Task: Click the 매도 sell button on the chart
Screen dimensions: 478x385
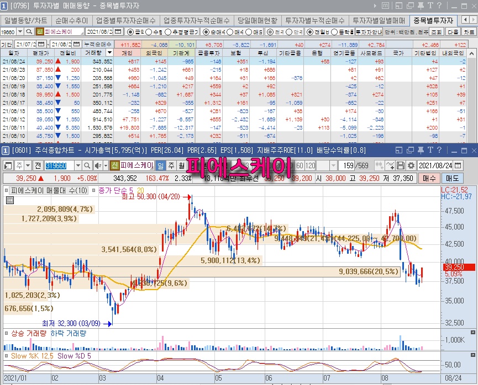Action: (x=453, y=178)
